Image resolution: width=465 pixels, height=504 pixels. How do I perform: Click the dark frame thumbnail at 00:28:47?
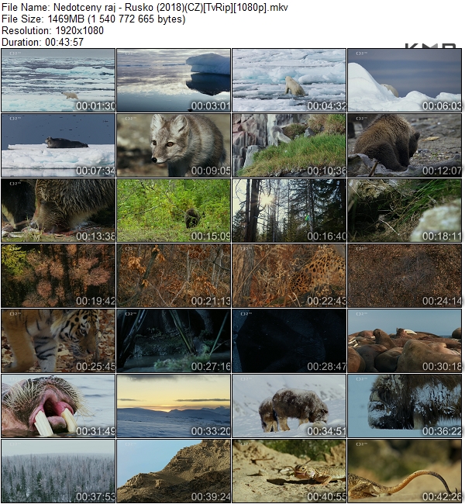coord(289,341)
